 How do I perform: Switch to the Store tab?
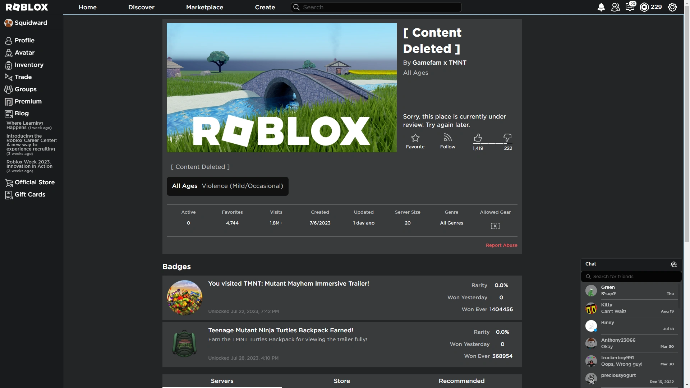[342, 381]
